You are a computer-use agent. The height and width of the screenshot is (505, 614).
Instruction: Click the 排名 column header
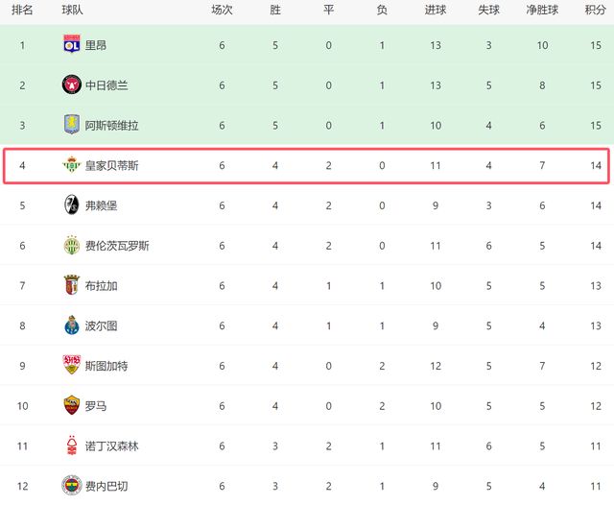tap(22, 10)
